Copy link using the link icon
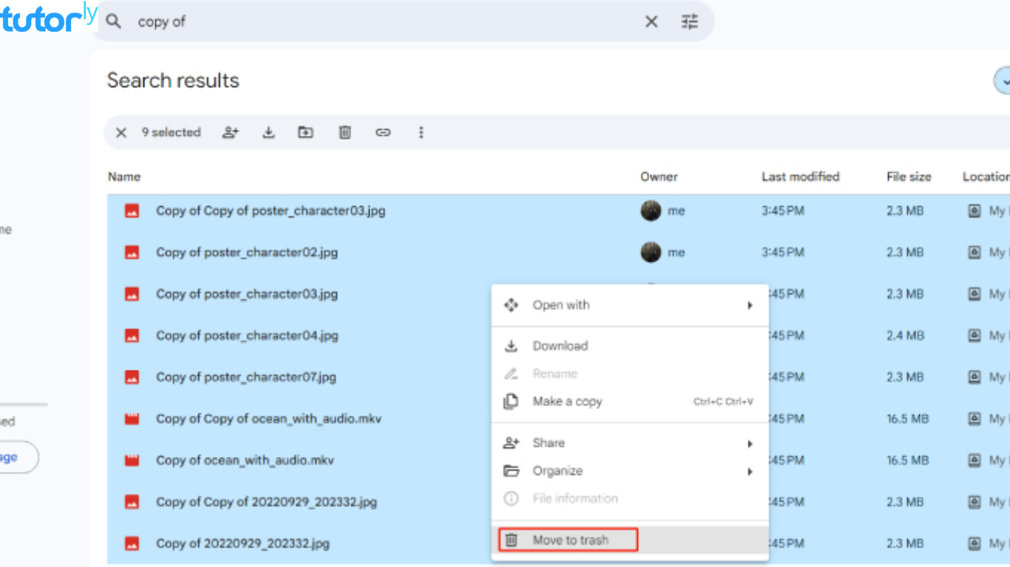Viewport: 1010px width, 567px height. coord(383,132)
